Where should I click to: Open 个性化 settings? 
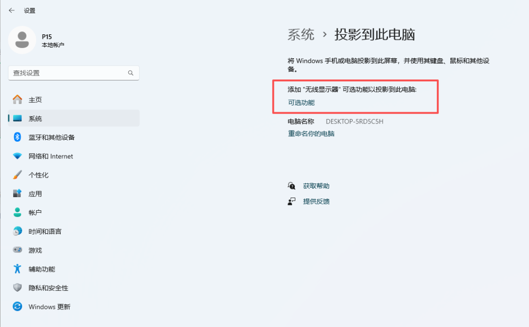pyautogui.click(x=73, y=175)
